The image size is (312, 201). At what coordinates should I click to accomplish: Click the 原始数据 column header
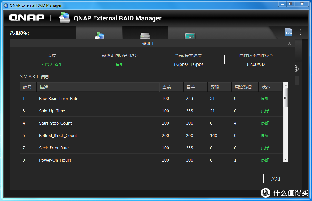pos(245,87)
